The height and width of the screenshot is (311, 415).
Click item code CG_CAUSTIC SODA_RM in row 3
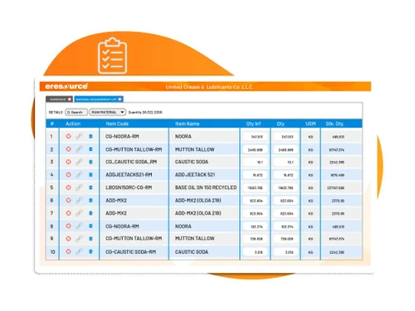[131, 162]
